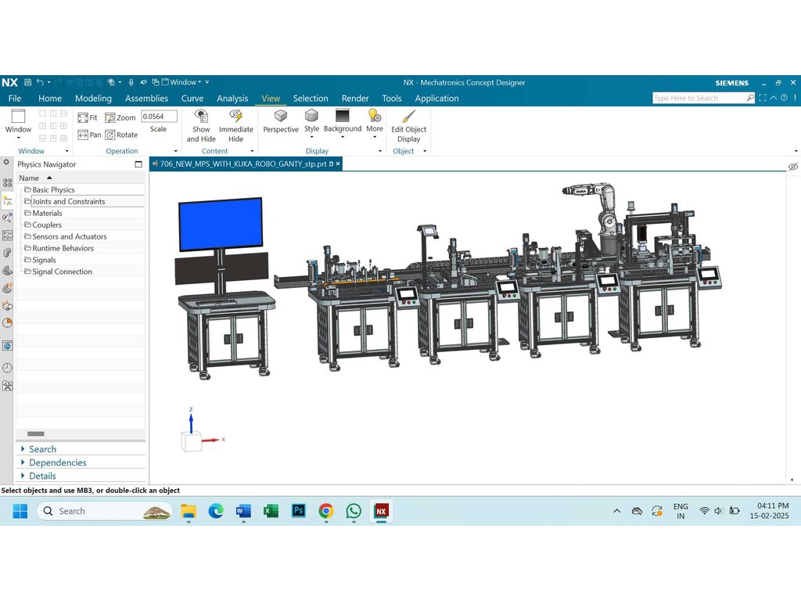Click the search magnifier in command finder
This screenshot has height=601, width=801.
[x=750, y=98]
